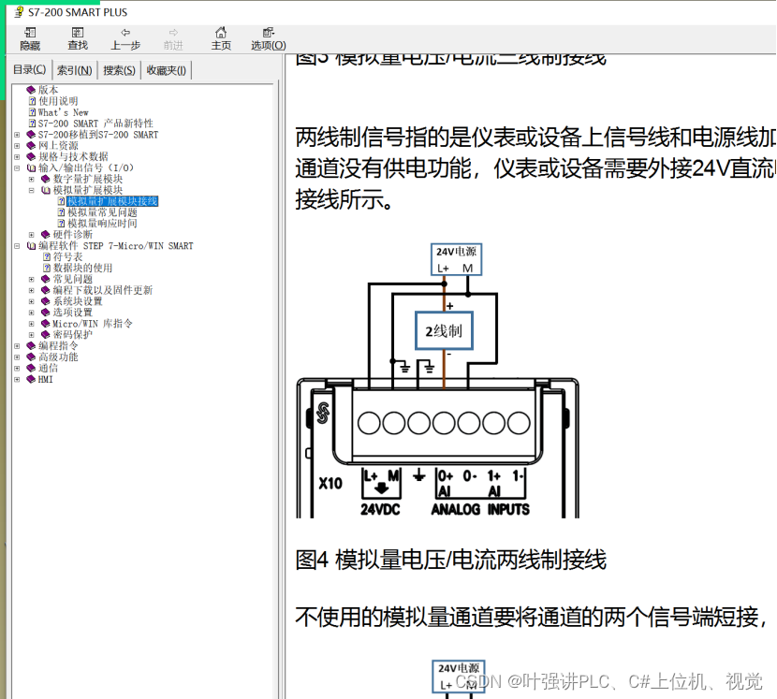The image size is (777, 699).
Task: Switch to the 目录(C) tab
Action: pyautogui.click(x=30, y=70)
